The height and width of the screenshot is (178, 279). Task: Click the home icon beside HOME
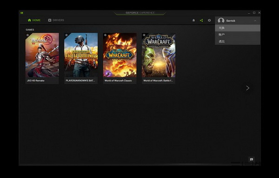tap(30, 20)
